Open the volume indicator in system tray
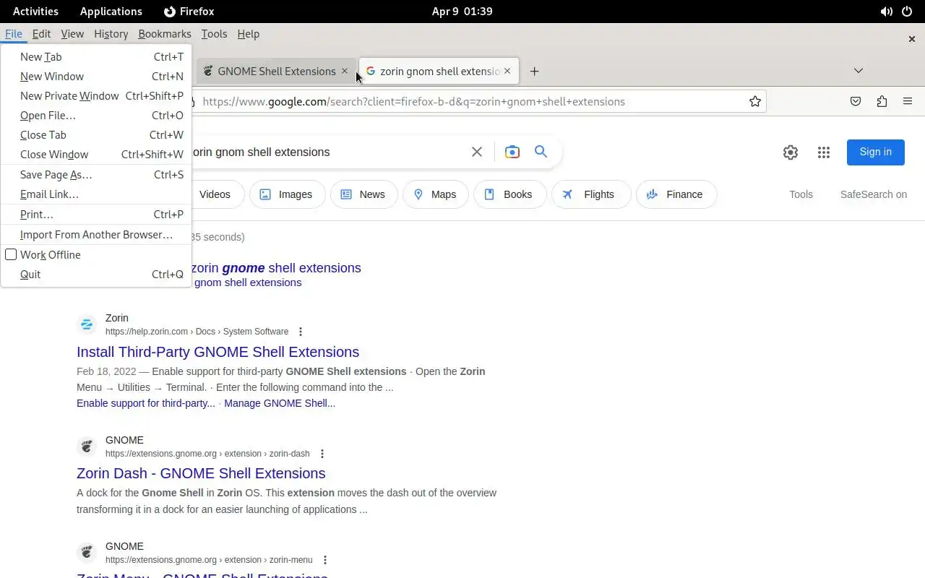Image resolution: width=925 pixels, height=578 pixels. pyautogui.click(x=886, y=12)
